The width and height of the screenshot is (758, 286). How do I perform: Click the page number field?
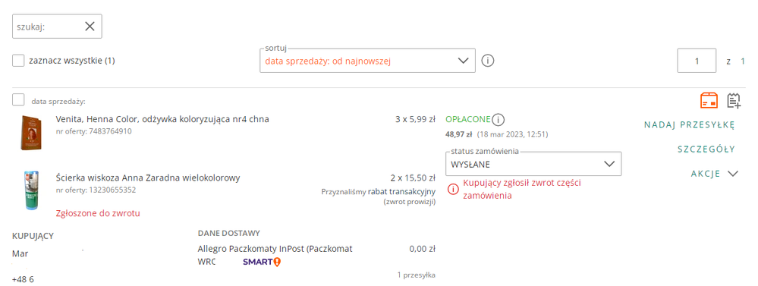point(697,61)
